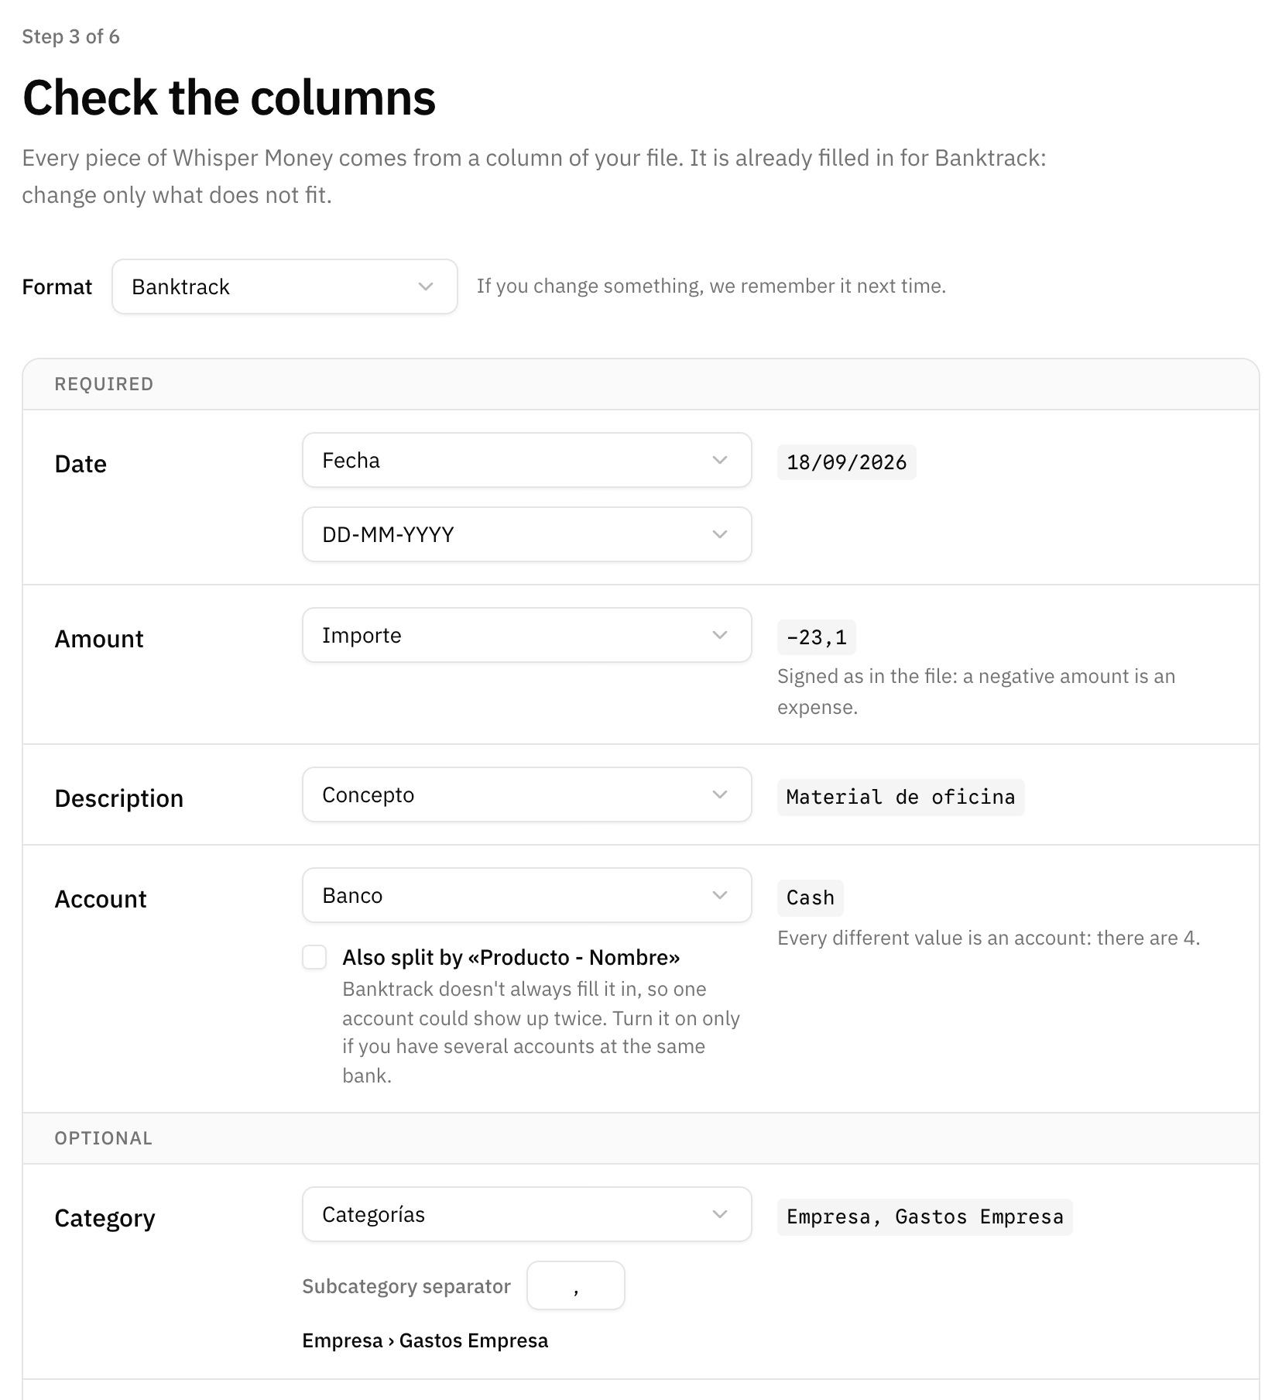
Task: Open the Date column dropdown set to Fecha
Action: click(x=526, y=460)
